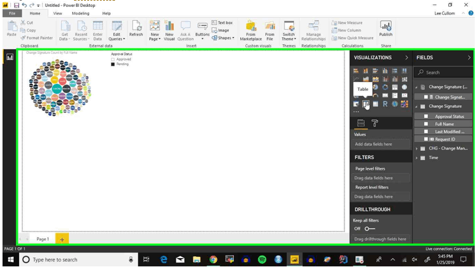Check the Change Signat... measure field
The height and width of the screenshot is (267, 476).
426,97
